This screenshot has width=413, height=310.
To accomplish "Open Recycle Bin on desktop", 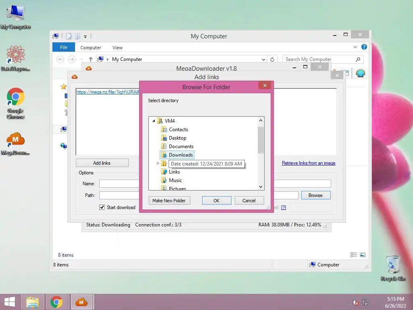I will pyautogui.click(x=393, y=268).
